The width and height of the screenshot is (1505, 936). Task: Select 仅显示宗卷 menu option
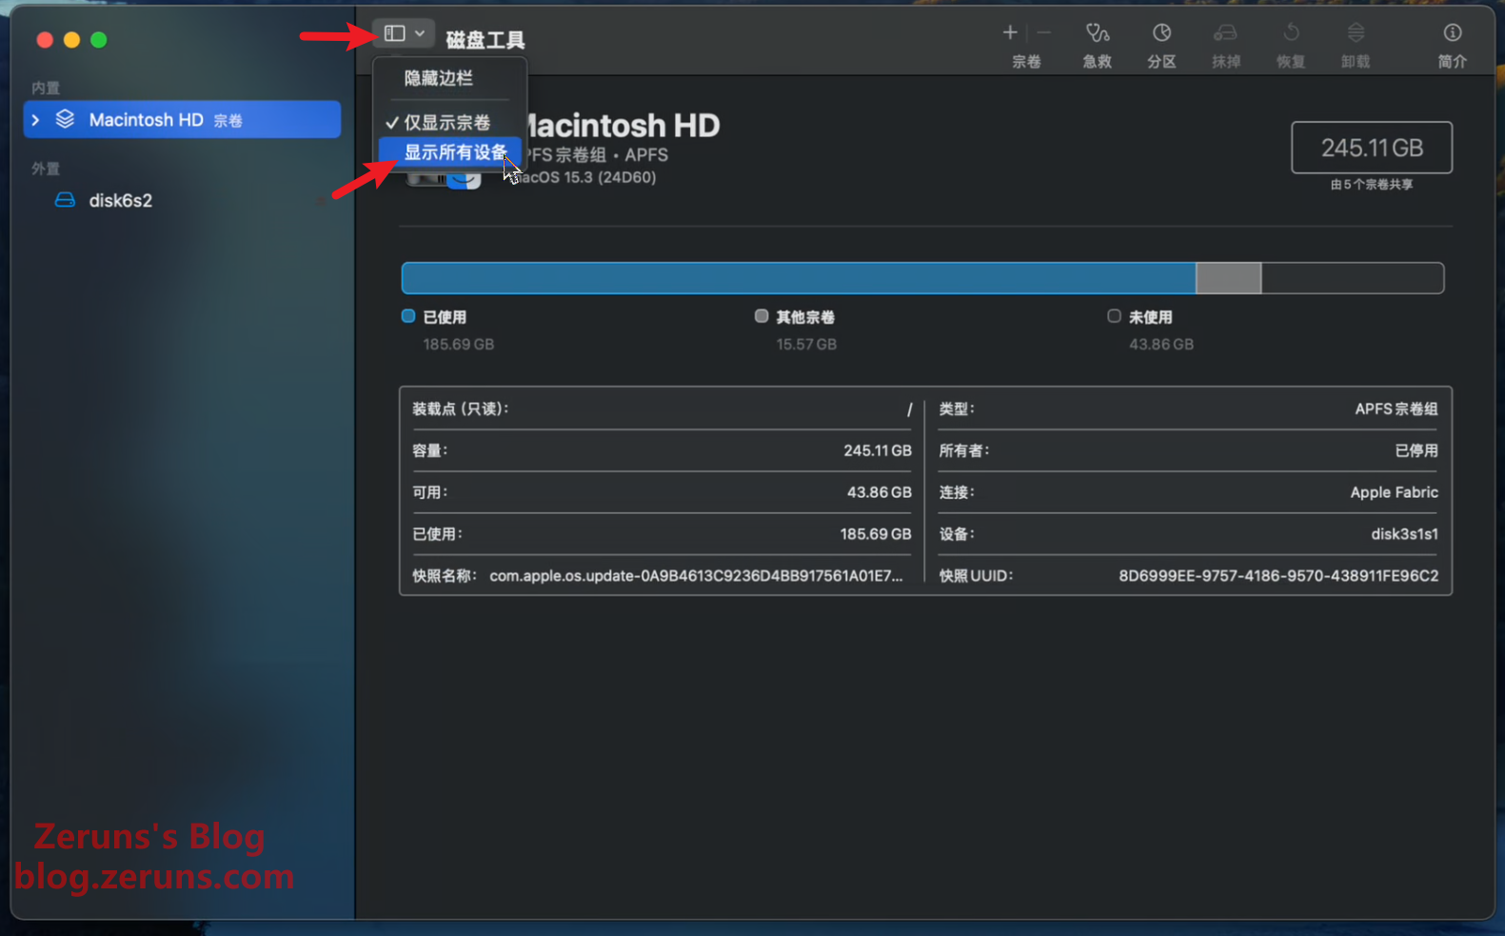click(449, 122)
